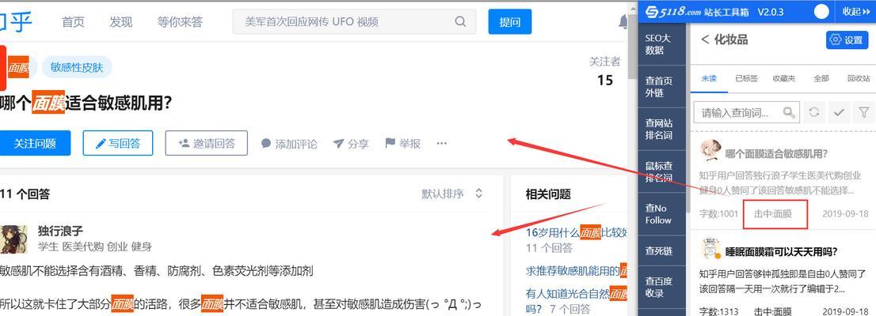This screenshot has height=316, width=876.
Task: Open related question 16岁用什么面膜比较
Action: coord(576,232)
